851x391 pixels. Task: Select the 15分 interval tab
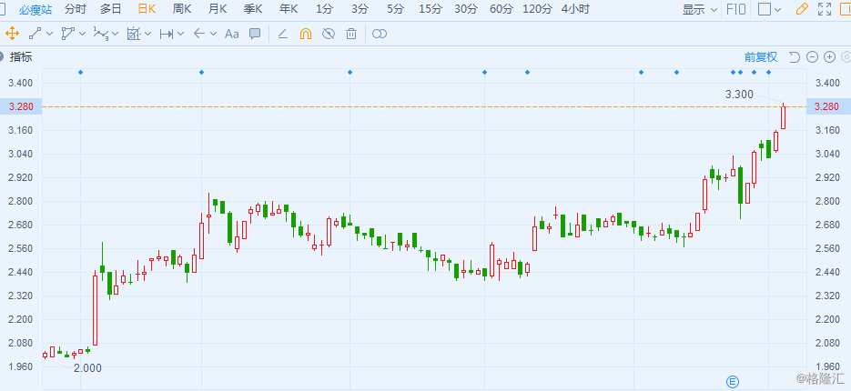(x=431, y=9)
